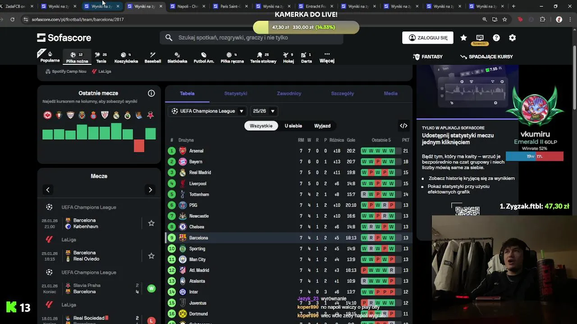This screenshot has height=324, width=577.
Task: Open the Nowość screen icon in header
Action: (480, 38)
